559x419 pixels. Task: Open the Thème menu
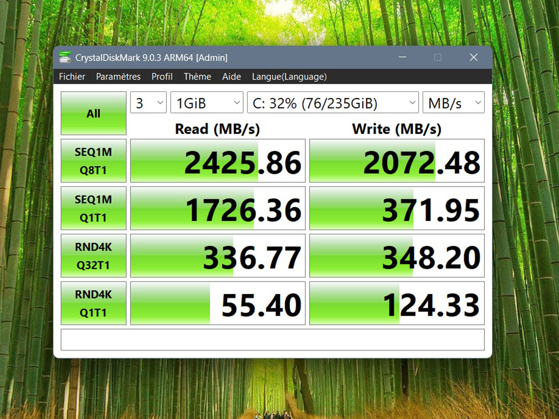click(198, 77)
